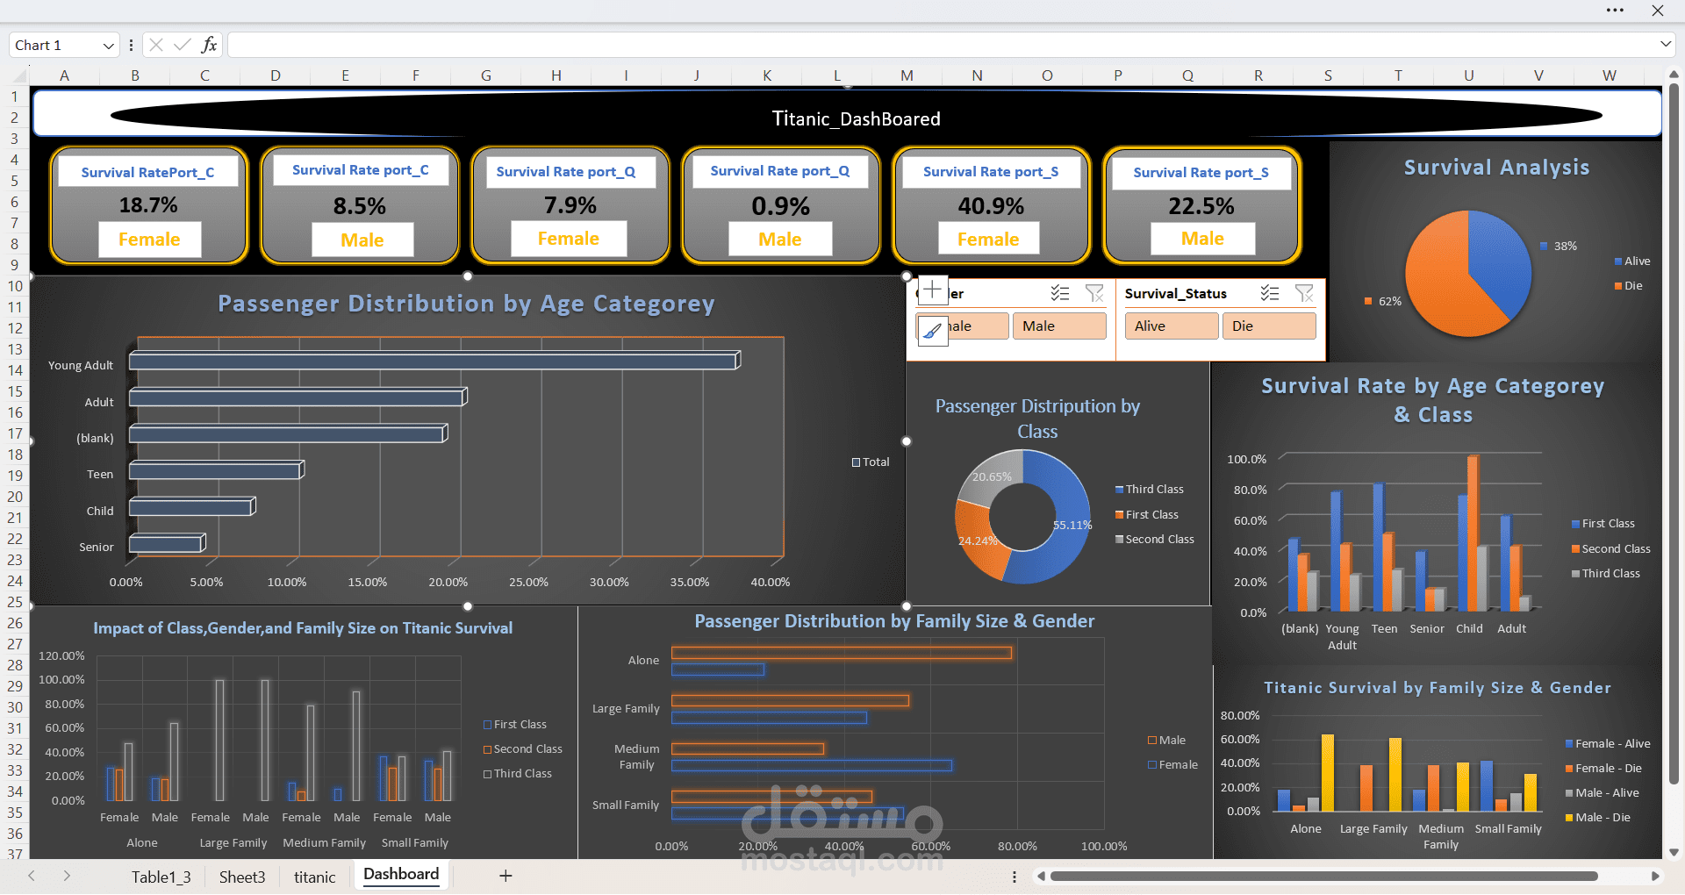The height and width of the screenshot is (895, 1685).
Task: Click the Chart Elements plus icon
Action: click(932, 290)
